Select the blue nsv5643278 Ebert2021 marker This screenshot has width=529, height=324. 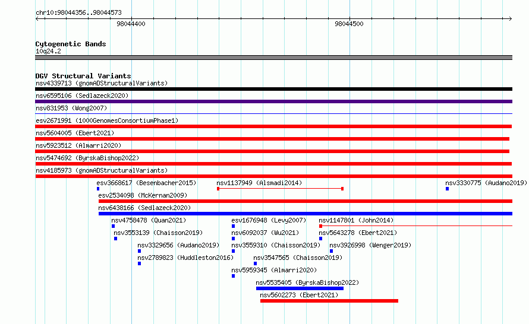pos(320,239)
